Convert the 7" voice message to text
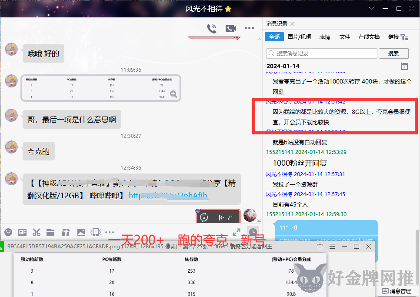This screenshot has width=420, height=297. pos(204,217)
